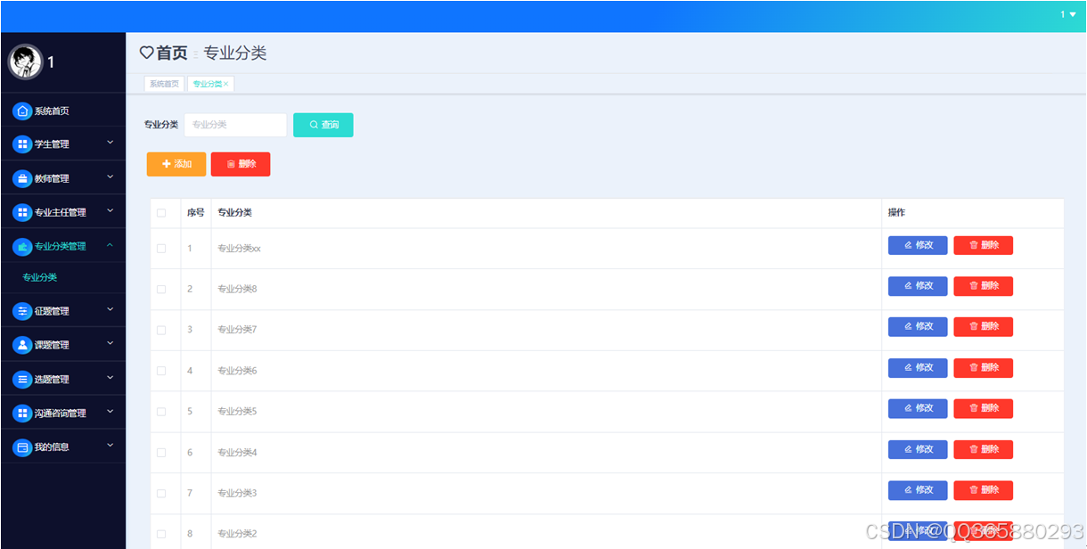This screenshot has width=1087, height=549.
Task: Click the 课题管理 person icon
Action: point(22,345)
